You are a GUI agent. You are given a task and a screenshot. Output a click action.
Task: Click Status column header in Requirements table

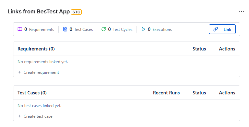[x=199, y=49]
